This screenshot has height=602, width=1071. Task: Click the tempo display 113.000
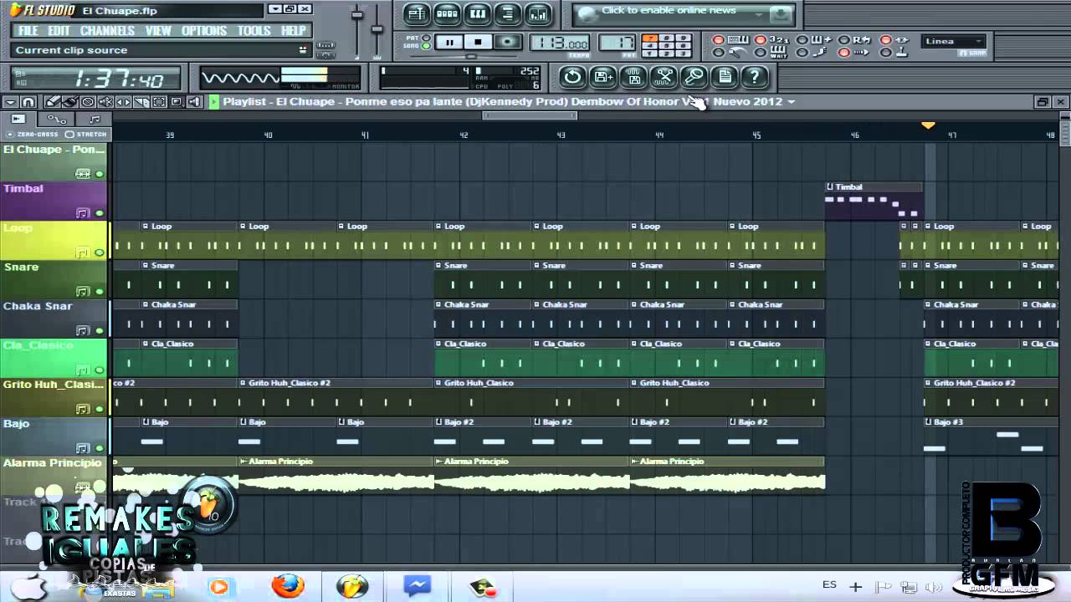click(x=561, y=43)
